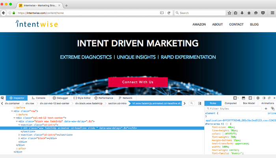The height and width of the screenshot is (158, 276).
Task: Switch to the Debugger tab
Action: (x=60, y=98)
